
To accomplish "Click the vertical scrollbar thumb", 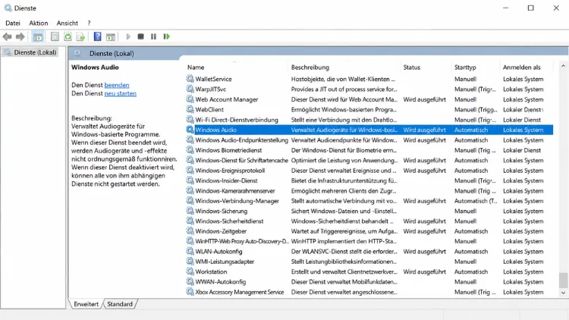I will click(563, 280).
